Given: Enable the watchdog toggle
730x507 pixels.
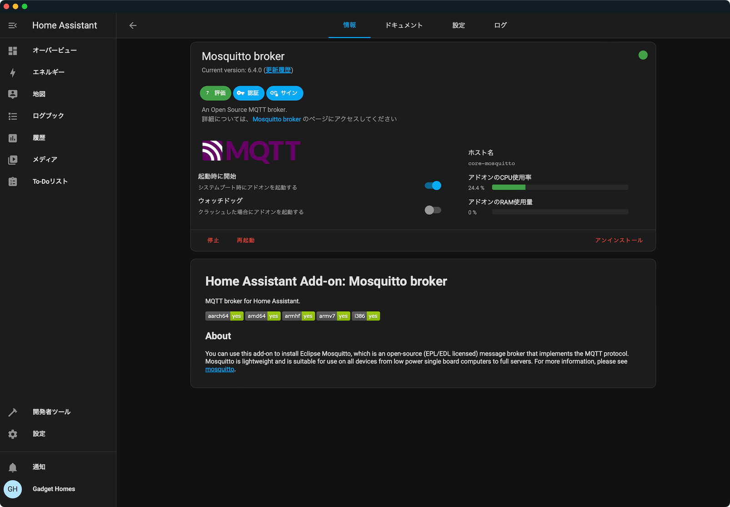Looking at the screenshot, I should (x=433, y=210).
